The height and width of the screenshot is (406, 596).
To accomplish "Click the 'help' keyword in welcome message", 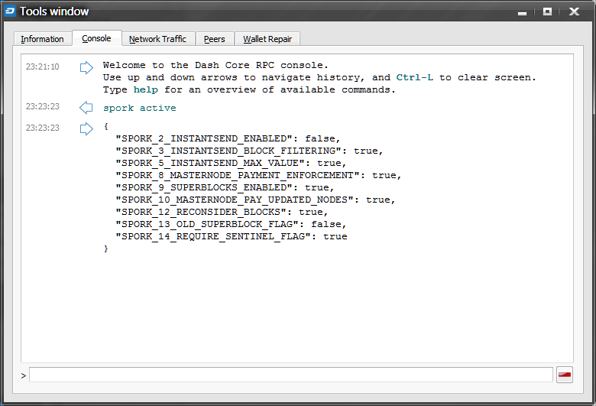I will click(146, 89).
